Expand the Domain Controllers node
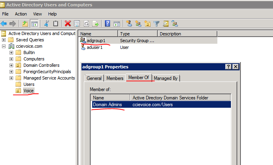273x165 pixels. click(11, 65)
